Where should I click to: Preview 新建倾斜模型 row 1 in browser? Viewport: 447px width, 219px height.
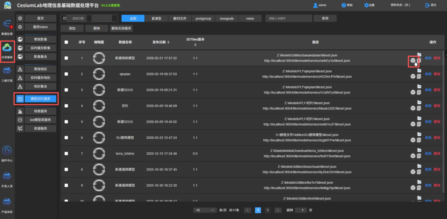click(x=413, y=60)
